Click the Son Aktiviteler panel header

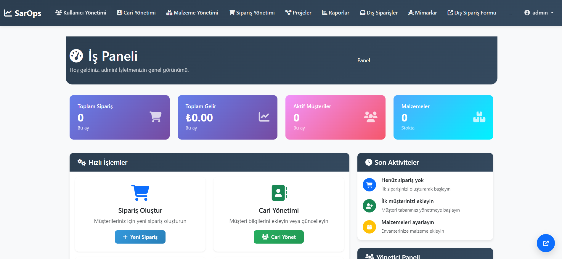(425, 162)
